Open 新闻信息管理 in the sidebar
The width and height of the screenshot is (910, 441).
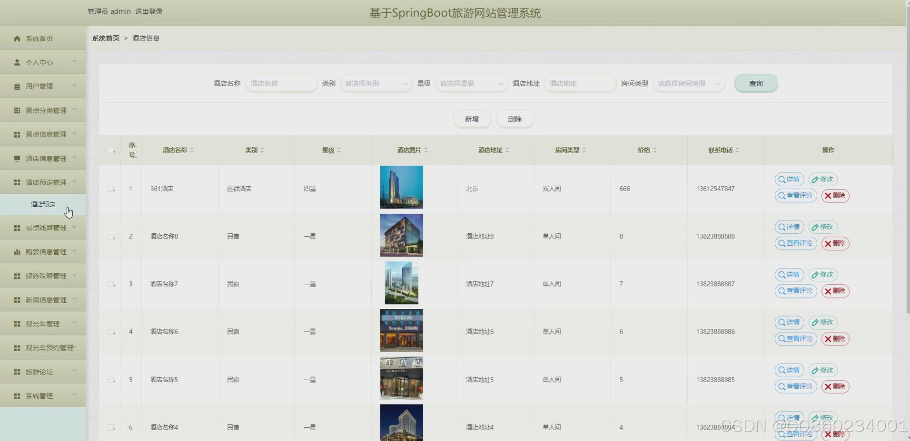coord(43,300)
